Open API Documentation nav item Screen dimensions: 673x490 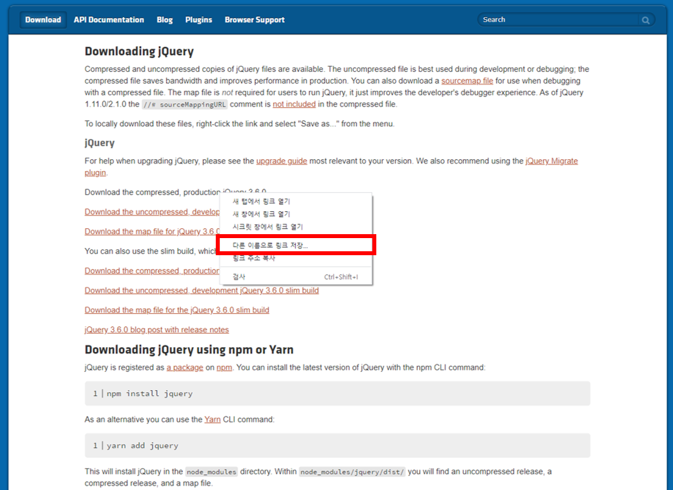coord(109,20)
